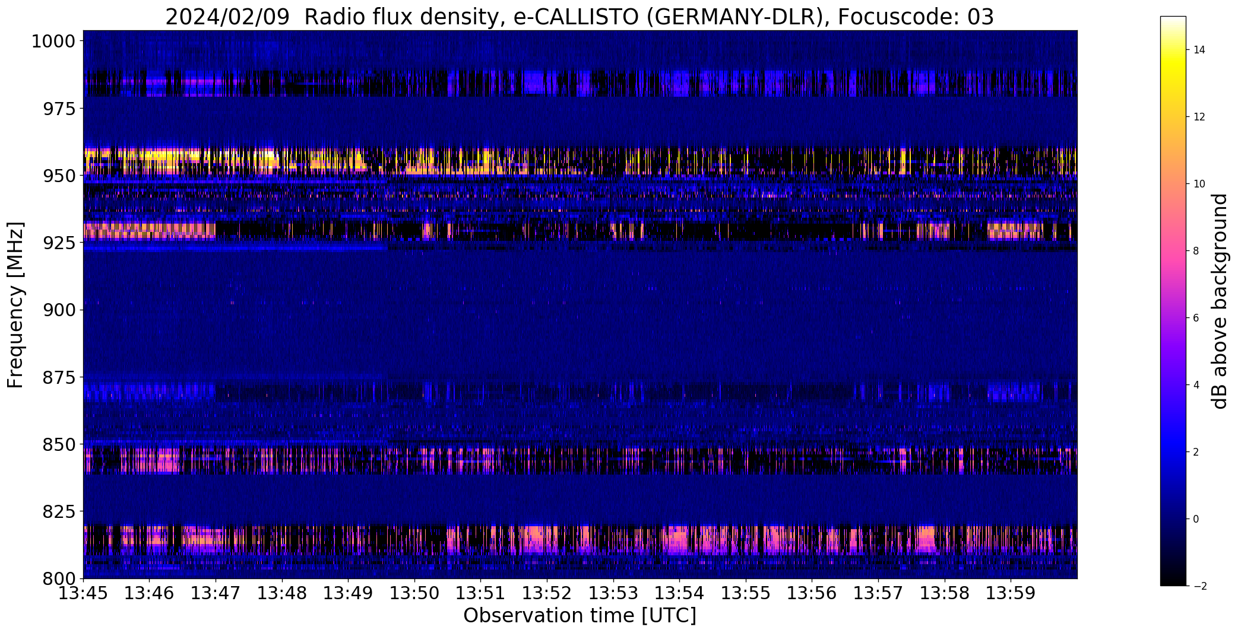The image size is (1238, 633).
Task: Click the 13:49 time tick label
Action: (348, 593)
